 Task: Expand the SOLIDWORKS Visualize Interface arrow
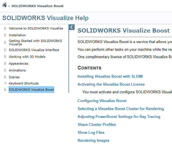pyautogui.click(x=5, y=50)
